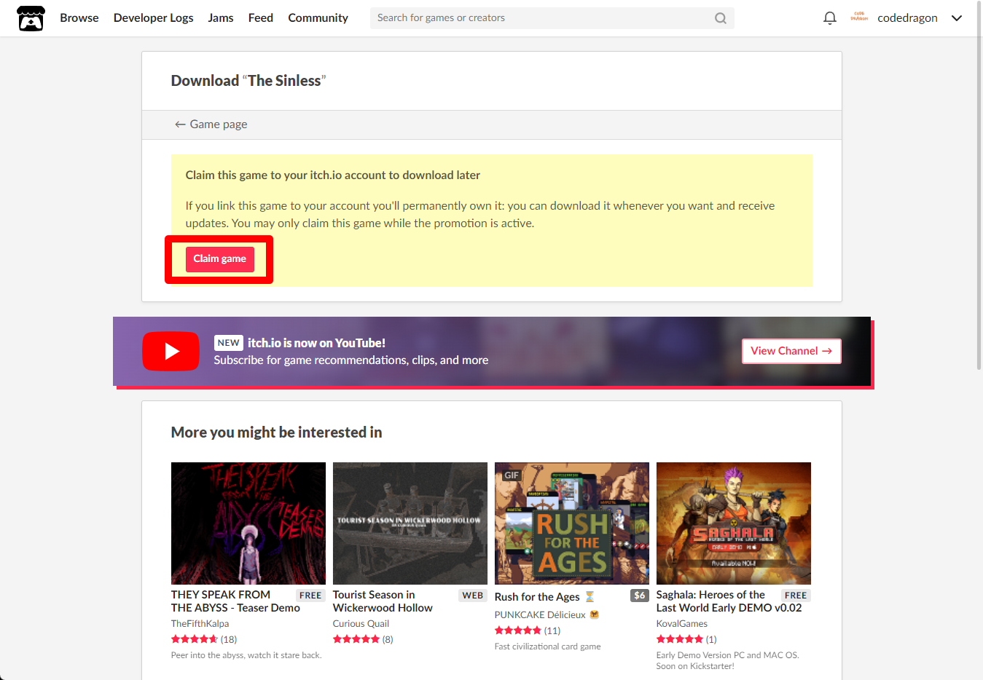Click the GIF badge on Rush for the Ages
The width and height of the screenshot is (983, 680).
click(512, 475)
